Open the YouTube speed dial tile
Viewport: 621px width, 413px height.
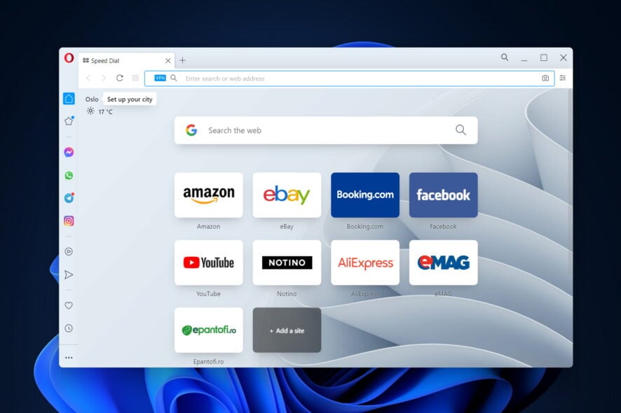point(209,262)
